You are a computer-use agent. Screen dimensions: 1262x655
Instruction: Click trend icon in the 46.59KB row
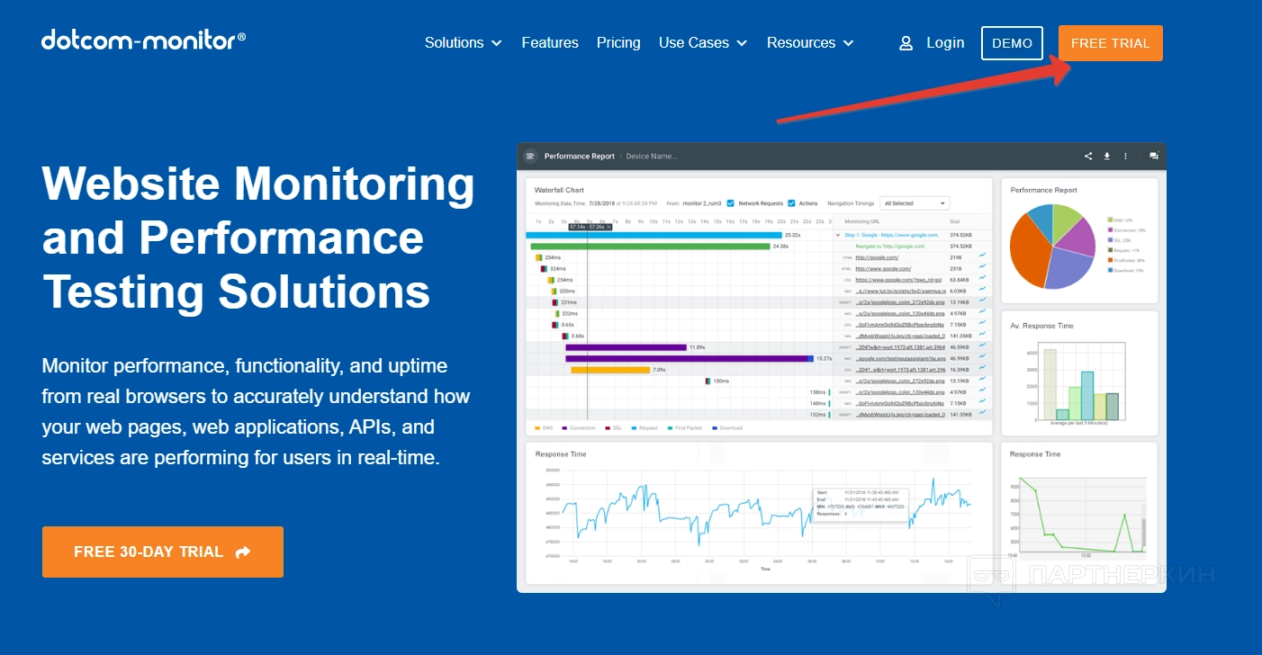[x=982, y=345]
